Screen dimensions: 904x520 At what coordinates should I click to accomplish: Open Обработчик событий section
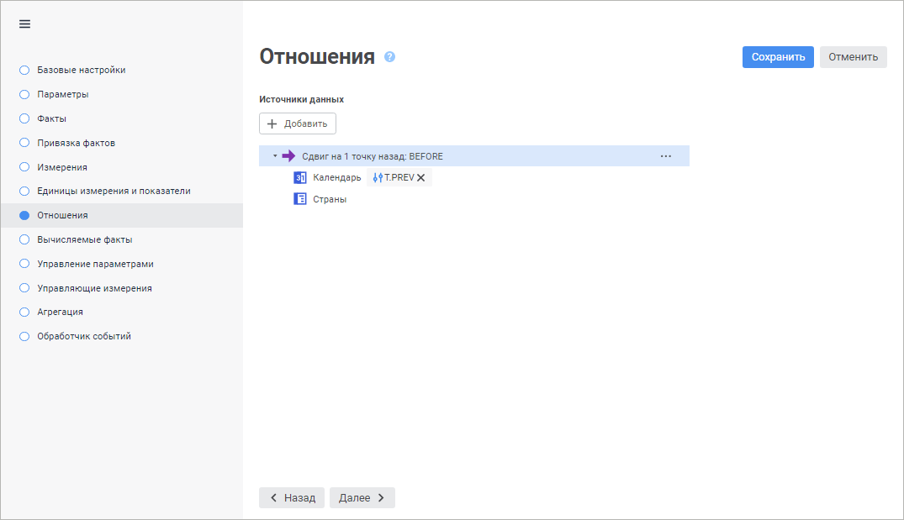pos(83,336)
